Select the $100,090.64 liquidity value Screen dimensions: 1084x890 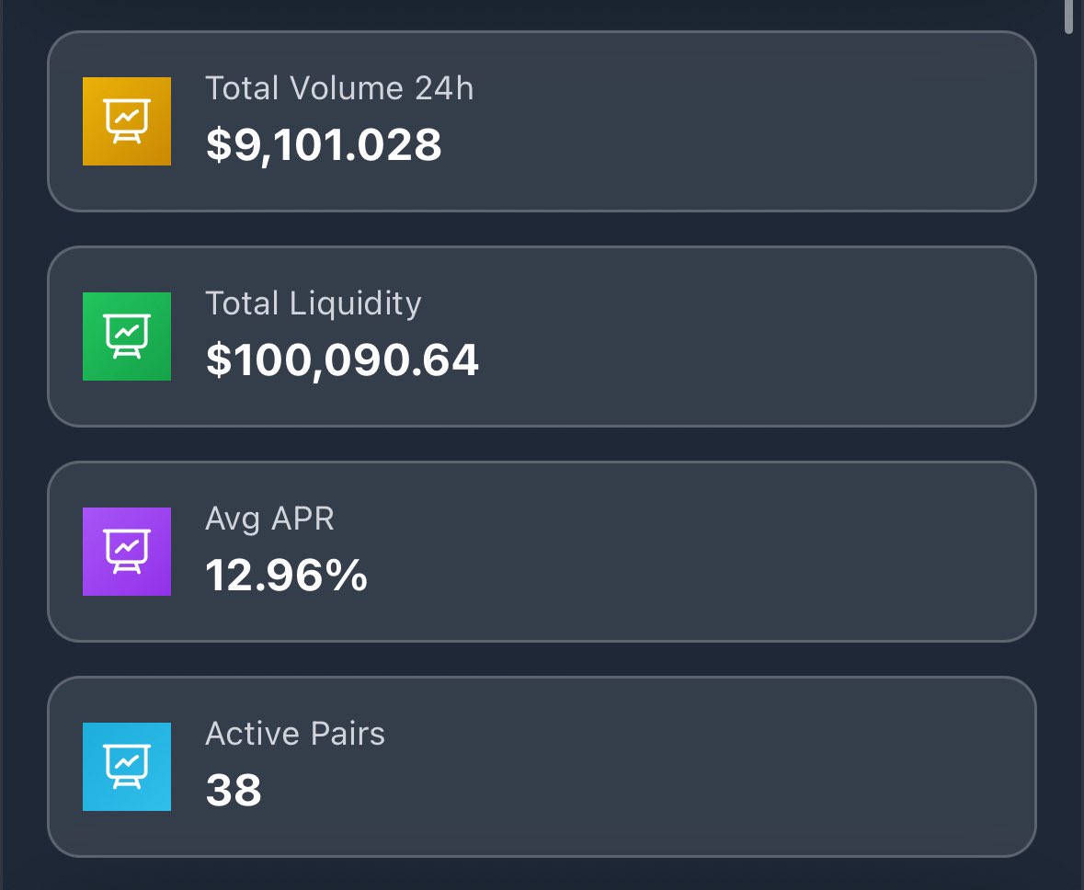(x=342, y=360)
